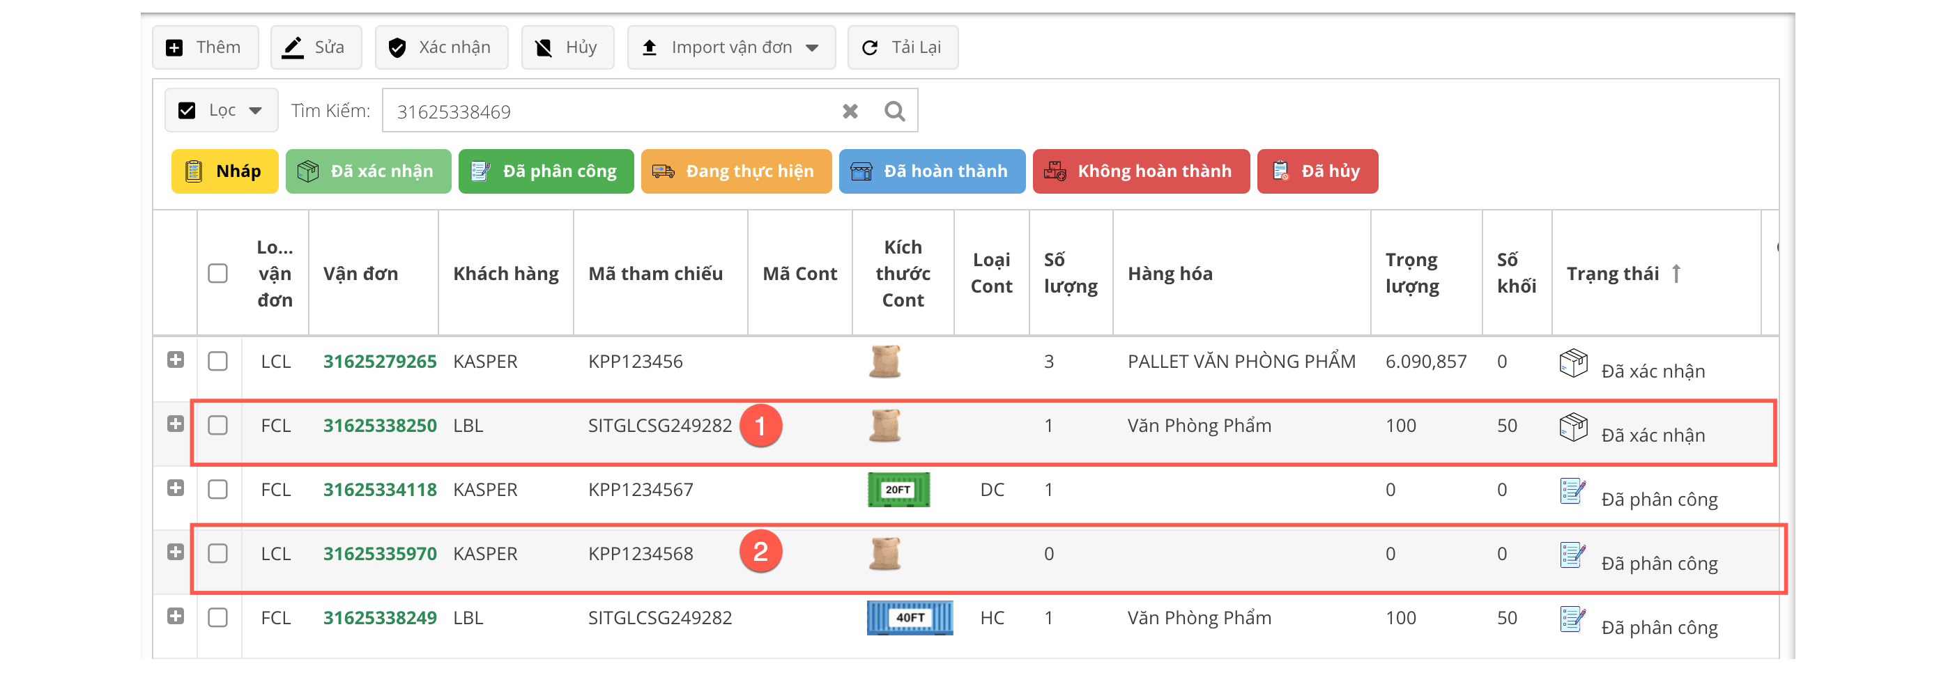Click the status box icon for 31625338250
The height and width of the screenshot is (673, 1939).
1572,427
